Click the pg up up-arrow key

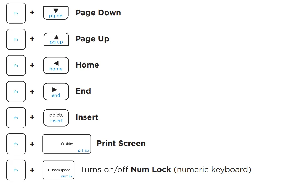pos(56,39)
